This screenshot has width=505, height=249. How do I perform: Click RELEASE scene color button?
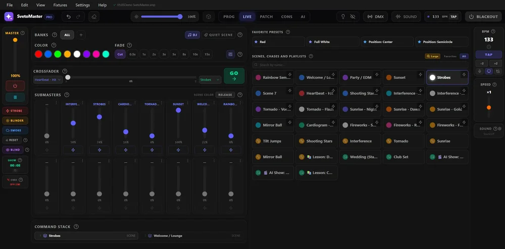click(x=225, y=95)
